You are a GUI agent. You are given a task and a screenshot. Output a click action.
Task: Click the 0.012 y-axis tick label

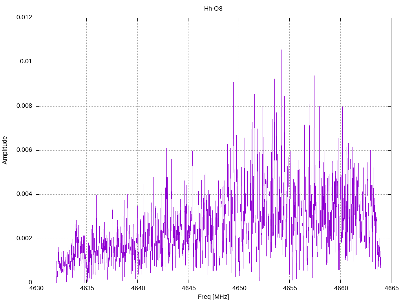coord(25,17)
